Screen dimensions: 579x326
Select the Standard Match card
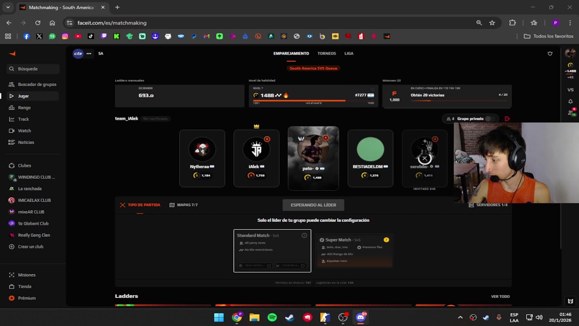(x=272, y=250)
